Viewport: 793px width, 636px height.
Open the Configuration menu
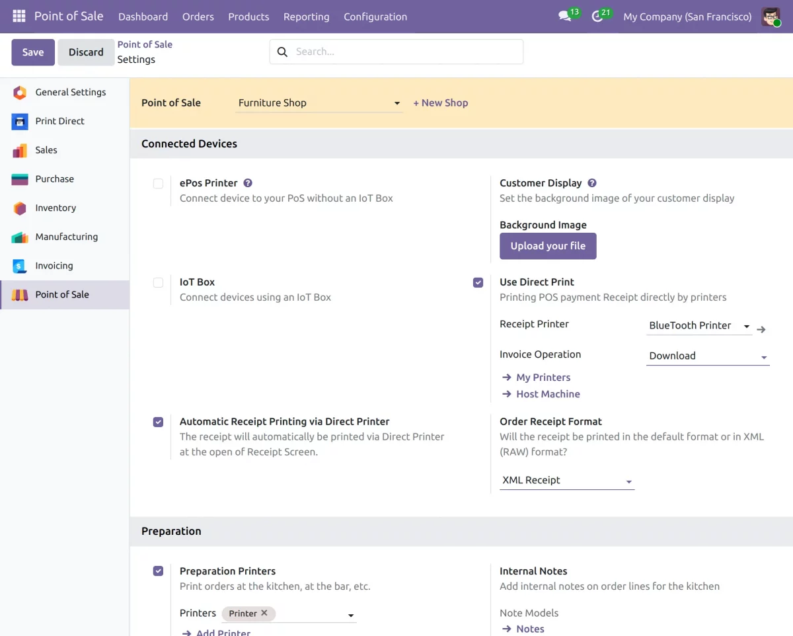click(375, 17)
